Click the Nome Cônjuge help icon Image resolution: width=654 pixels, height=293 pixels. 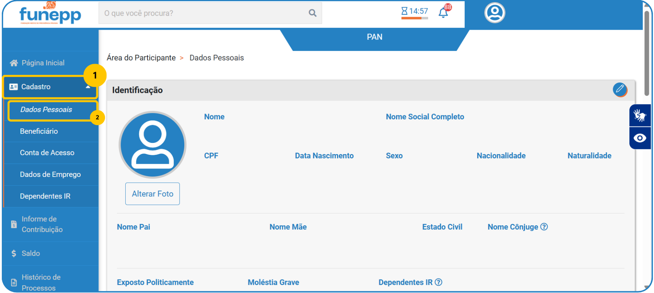(544, 227)
